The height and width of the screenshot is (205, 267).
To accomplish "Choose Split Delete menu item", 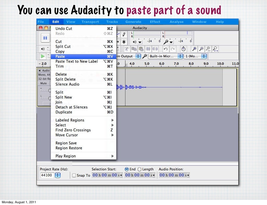I will point(83,79).
